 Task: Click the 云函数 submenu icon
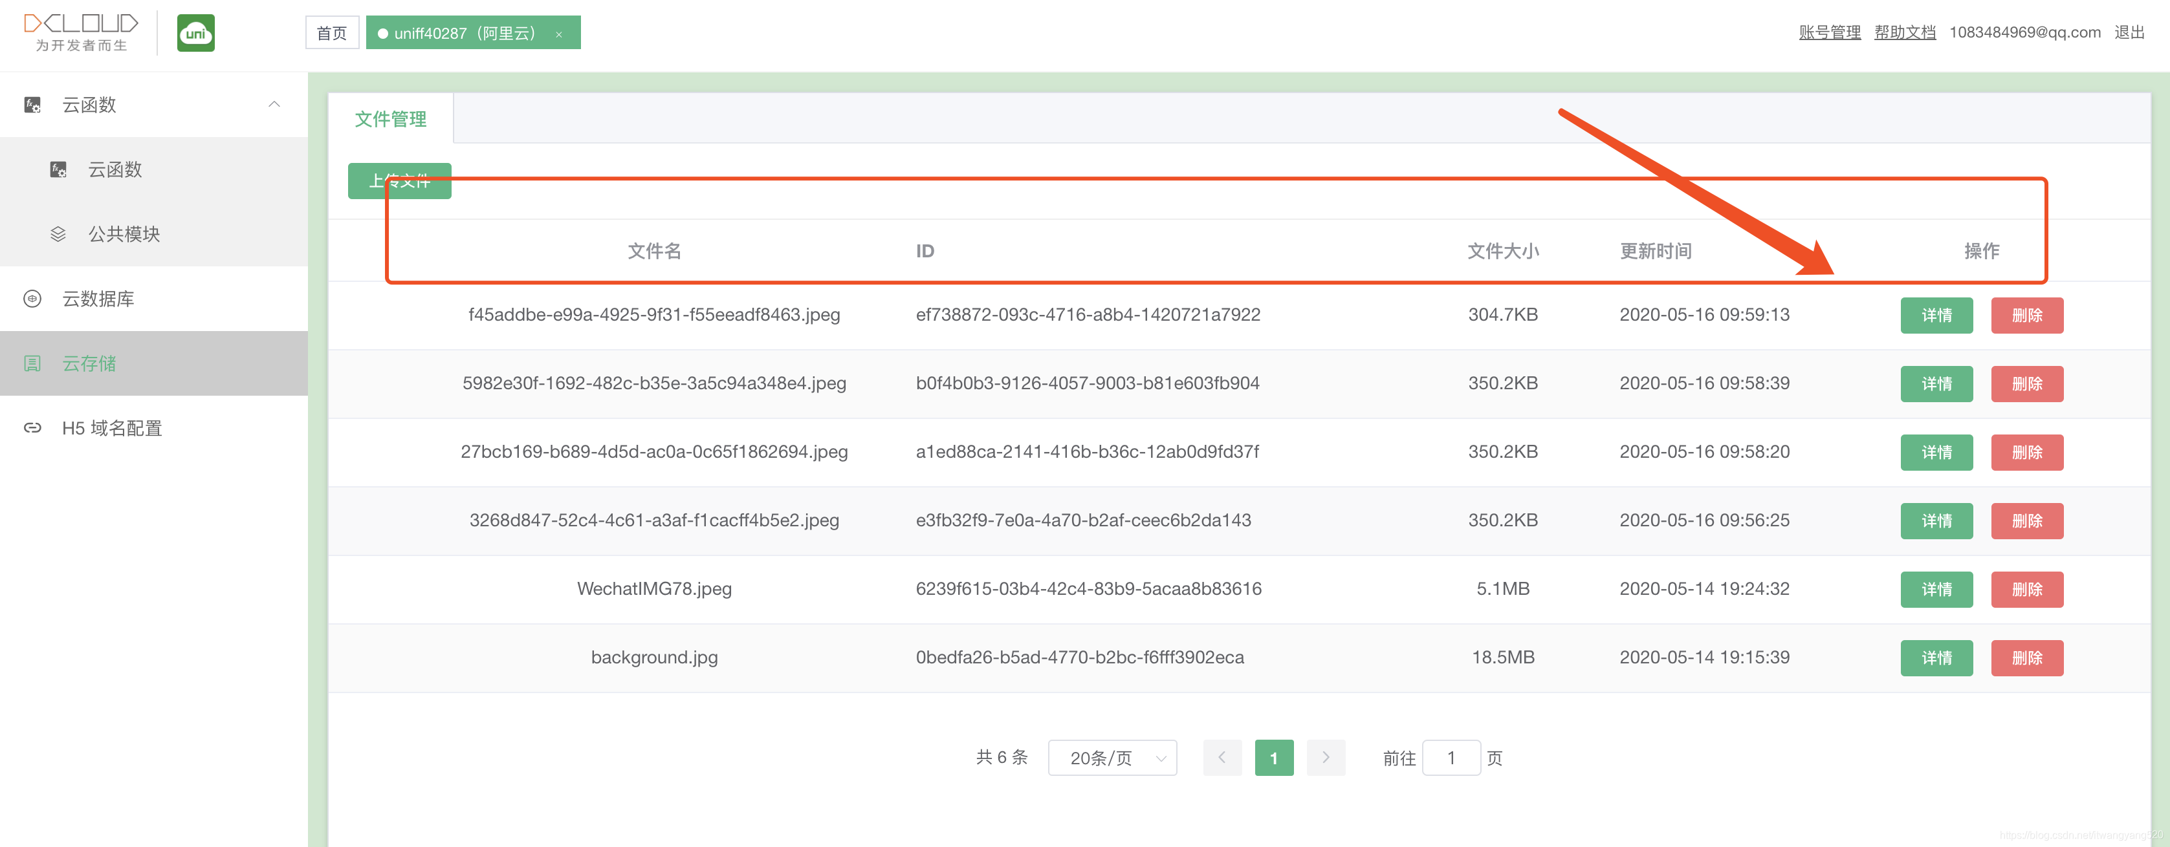[58, 169]
